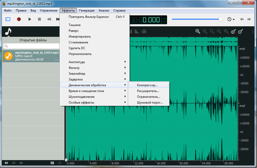257x168 pixels.
Task: Click the volume slider handle
Action: [221, 19]
